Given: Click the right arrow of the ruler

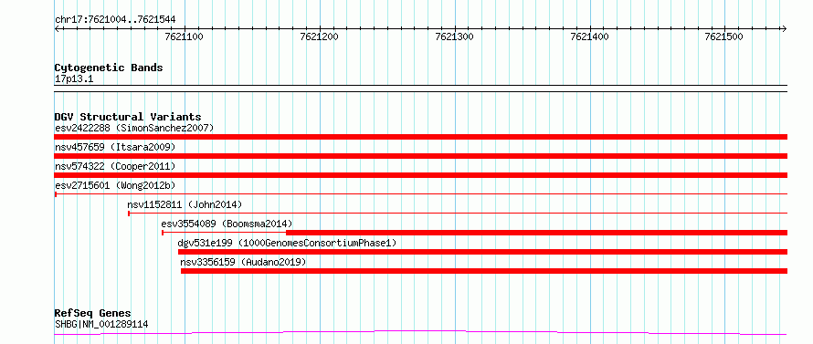Looking at the screenshot, I should point(785,28).
